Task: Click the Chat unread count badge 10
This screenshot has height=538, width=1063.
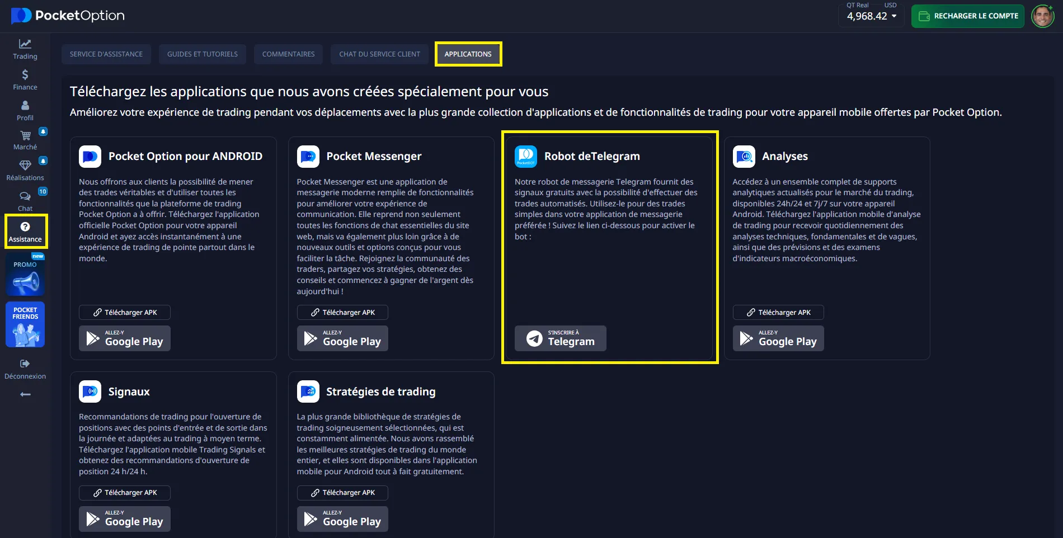Action: coord(43,191)
